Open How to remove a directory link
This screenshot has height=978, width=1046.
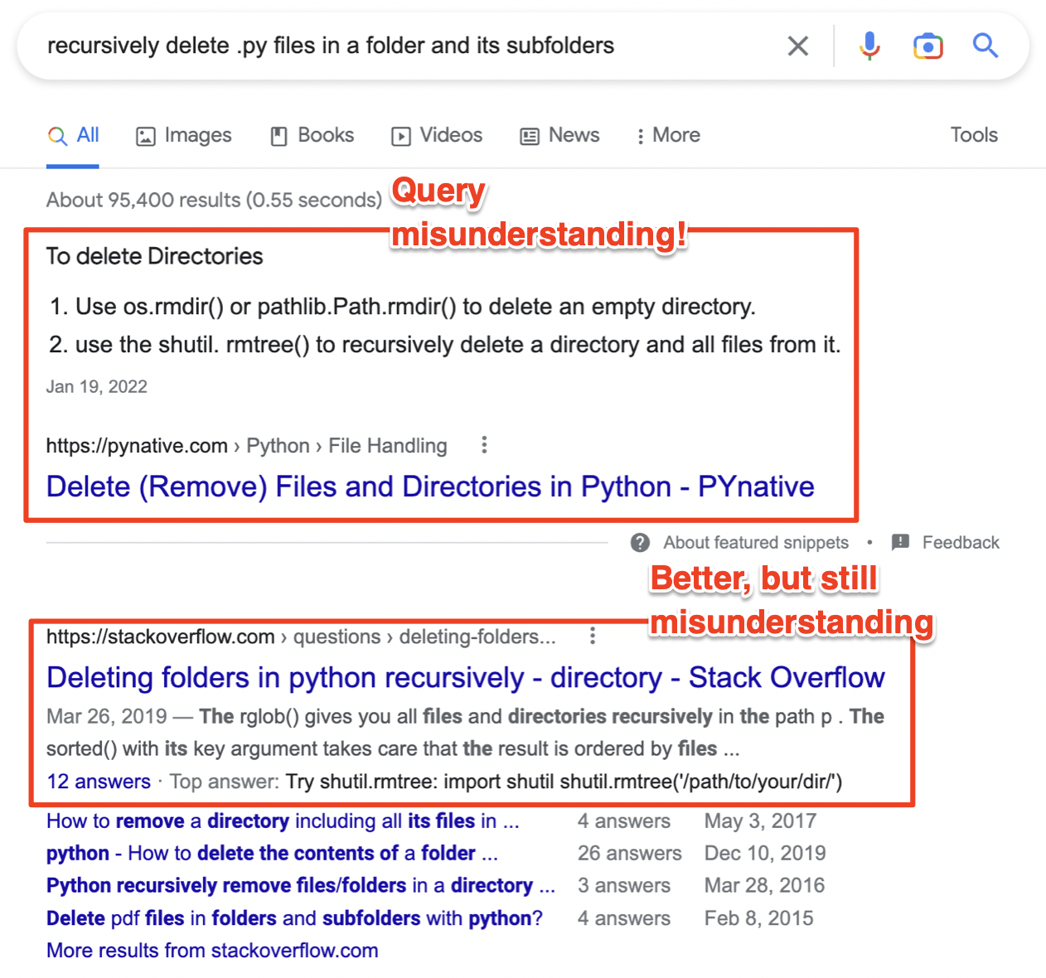[x=283, y=821]
